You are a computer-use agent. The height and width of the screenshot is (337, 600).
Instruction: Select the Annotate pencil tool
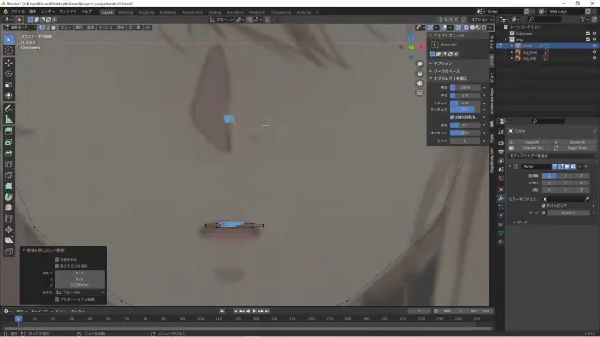point(9,108)
